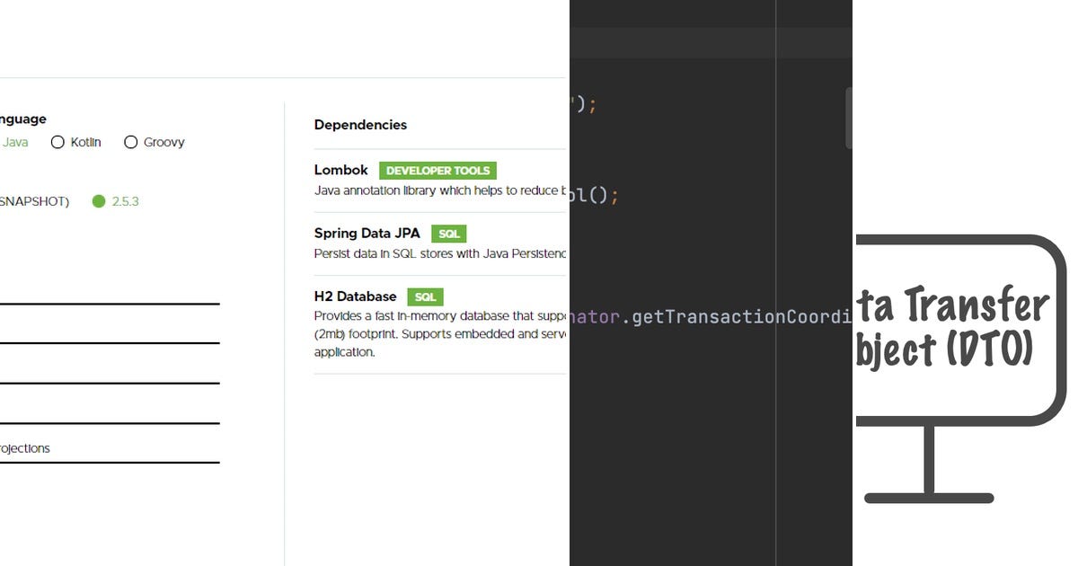Image resolution: width=1078 pixels, height=566 pixels.
Task: Click the green dot next to version 2.5.3
Action: coord(100,201)
